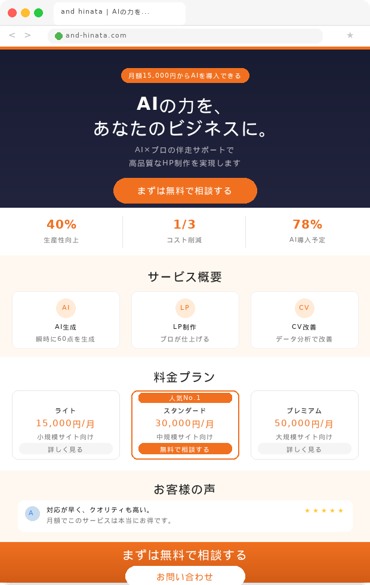The height and width of the screenshot is (585, 370).
Task: Click まずは無料で相談する hero button
Action: pos(185,191)
